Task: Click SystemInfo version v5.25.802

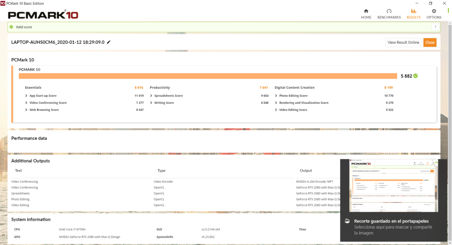Action: [x=208, y=237]
